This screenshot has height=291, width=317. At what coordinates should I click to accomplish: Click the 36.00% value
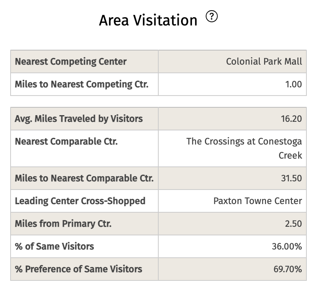(x=287, y=246)
